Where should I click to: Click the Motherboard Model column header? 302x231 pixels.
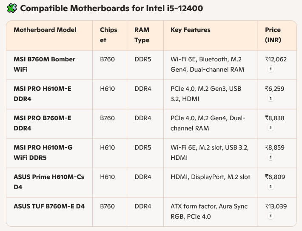pos(45,30)
